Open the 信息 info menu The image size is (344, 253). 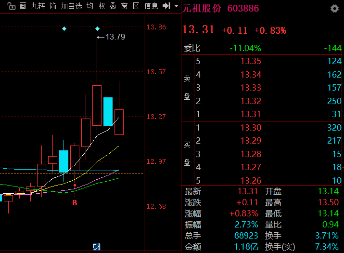click(151, 6)
